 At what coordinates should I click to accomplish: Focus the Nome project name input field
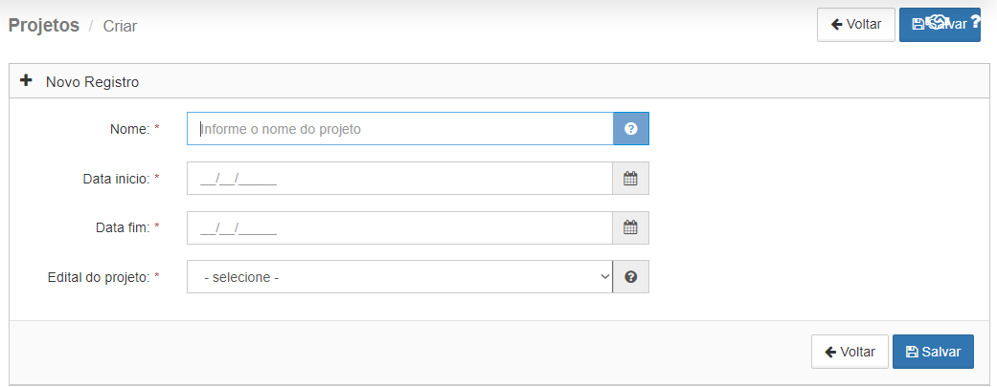tap(400, 129)
